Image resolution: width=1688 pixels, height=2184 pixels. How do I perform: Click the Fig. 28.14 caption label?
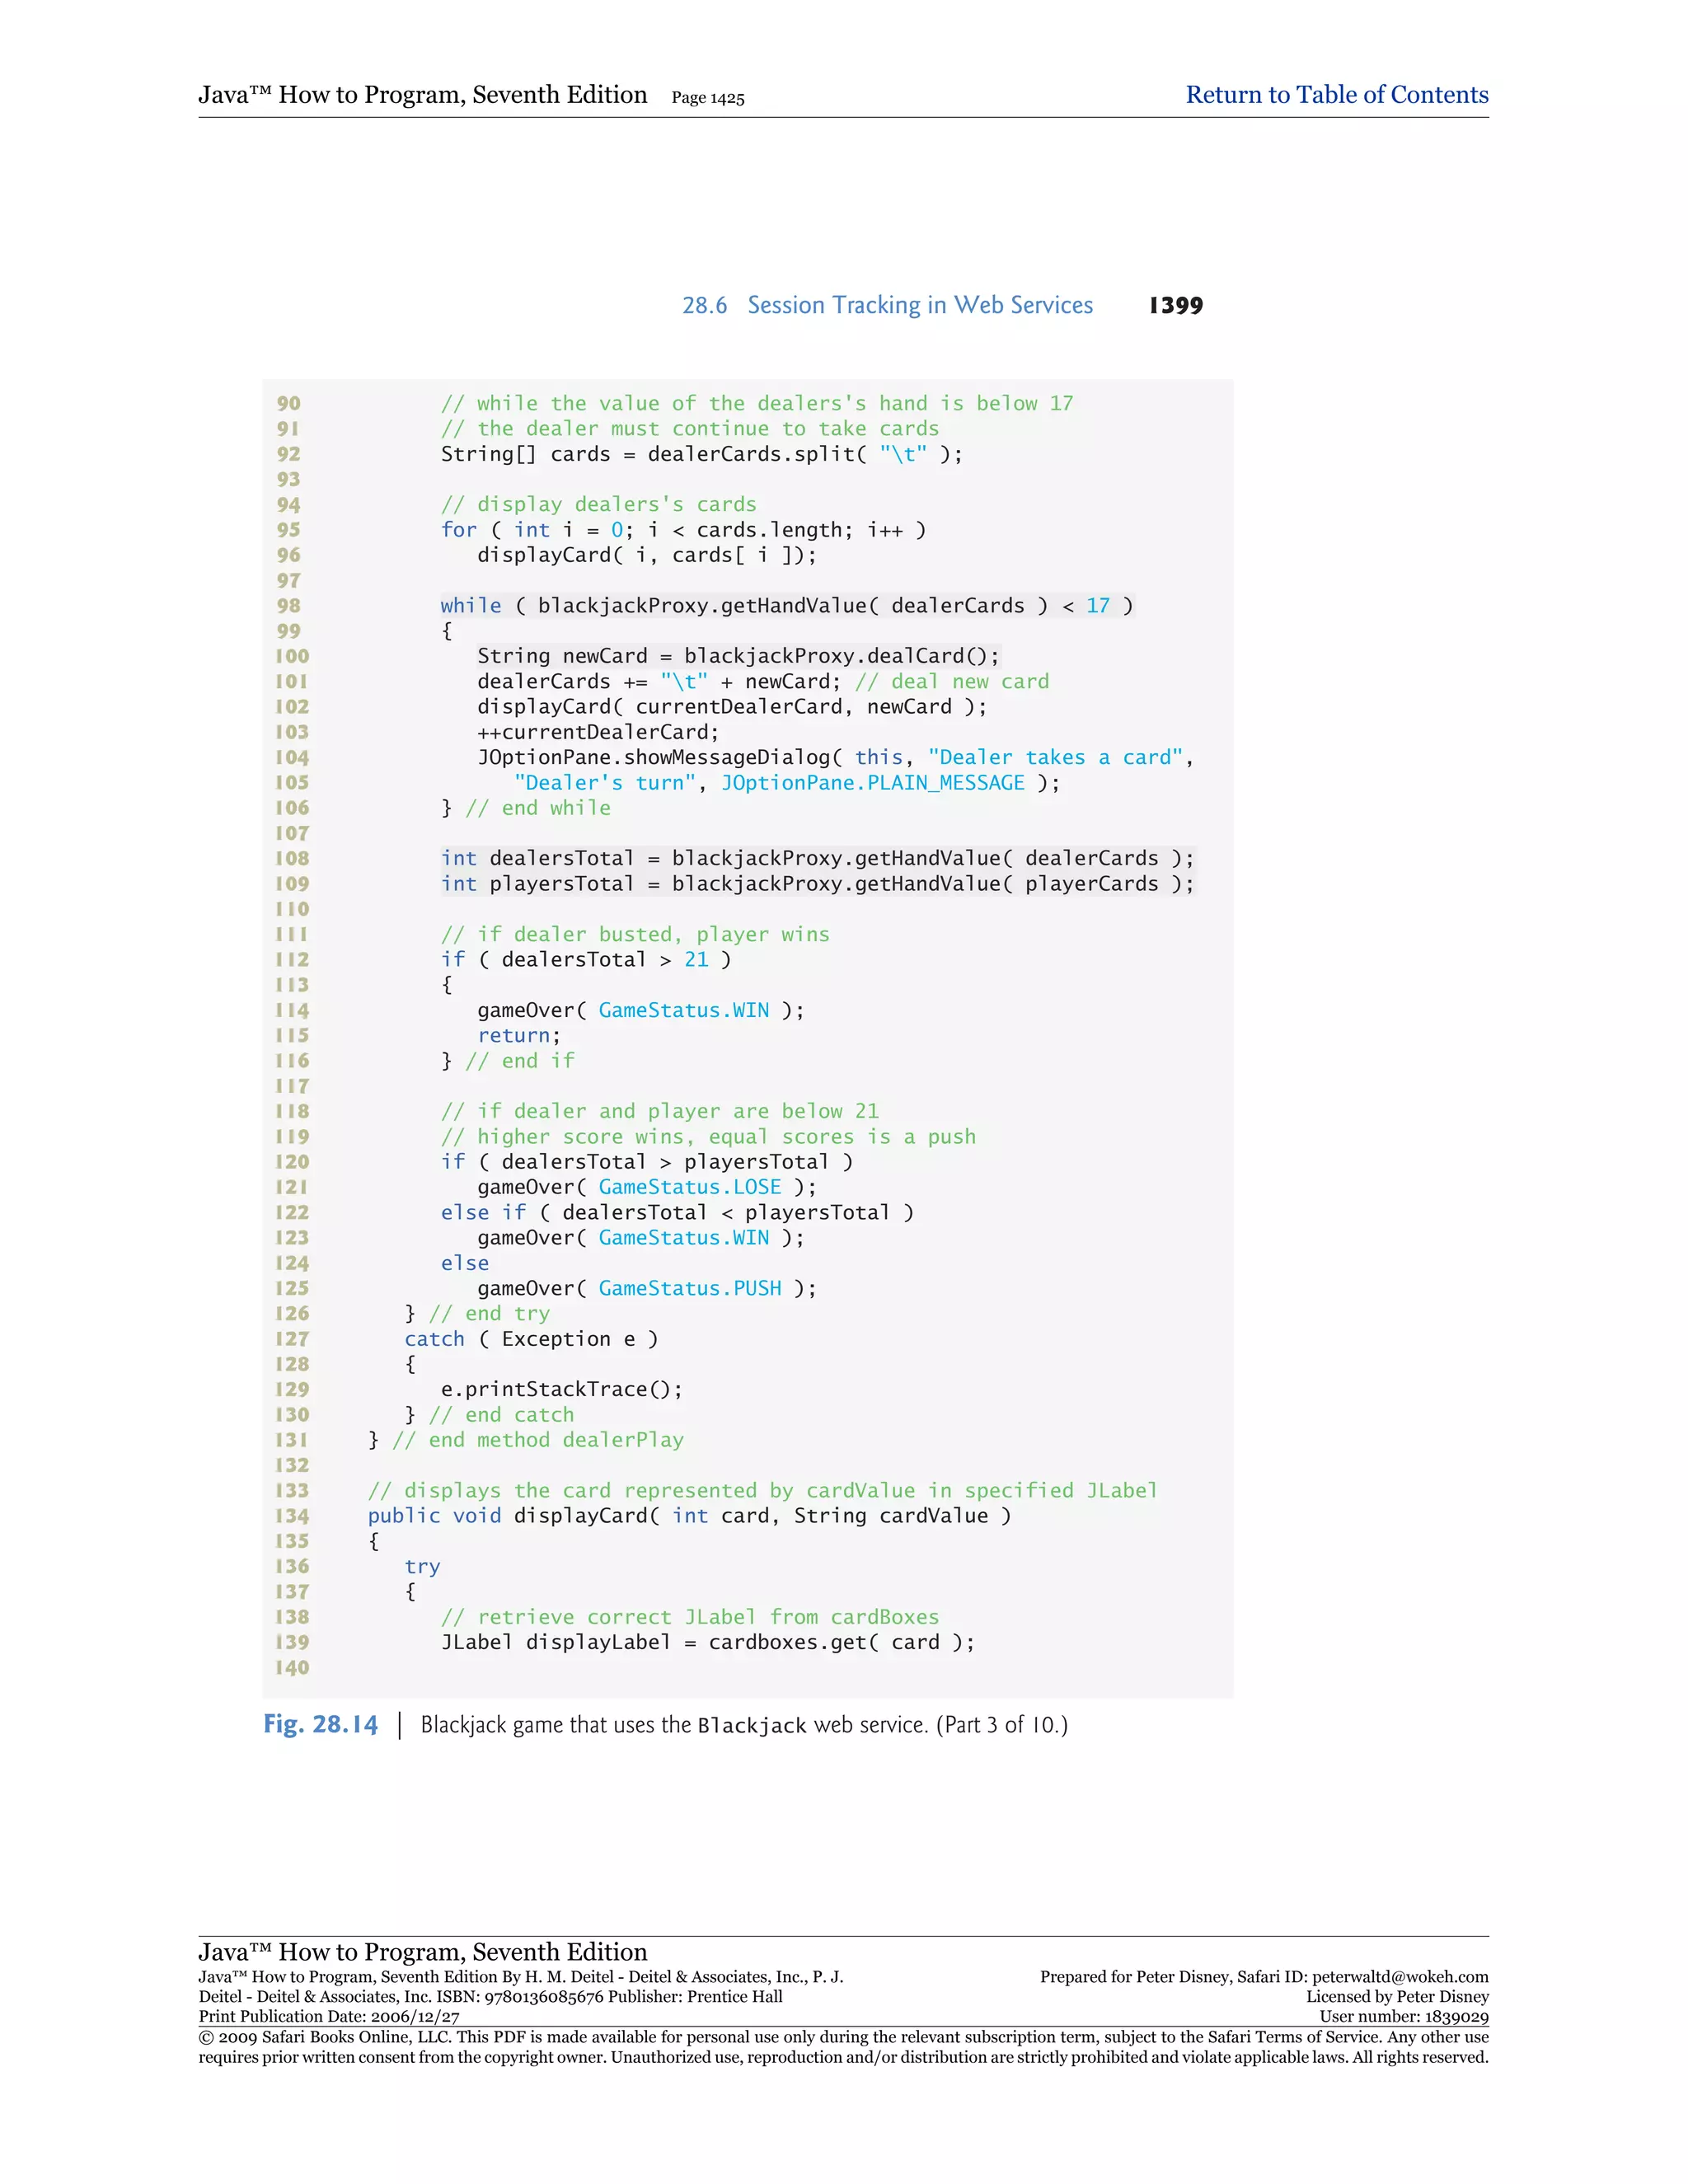(x=320, y=1724)
